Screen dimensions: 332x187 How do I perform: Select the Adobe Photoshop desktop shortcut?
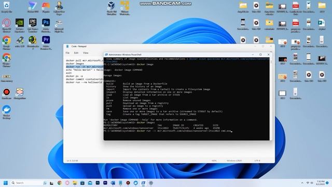point(46,25)
